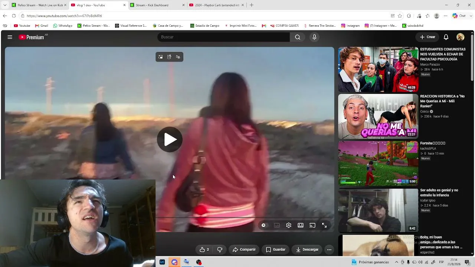Switch to theater mode

(x=301, y=225)
